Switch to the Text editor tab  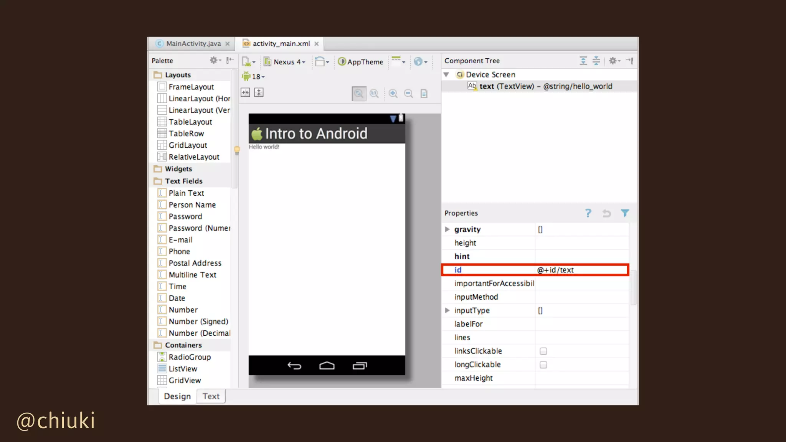211,396
